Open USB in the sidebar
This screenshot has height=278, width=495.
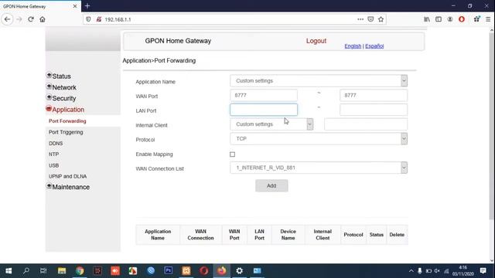[53, 165]
